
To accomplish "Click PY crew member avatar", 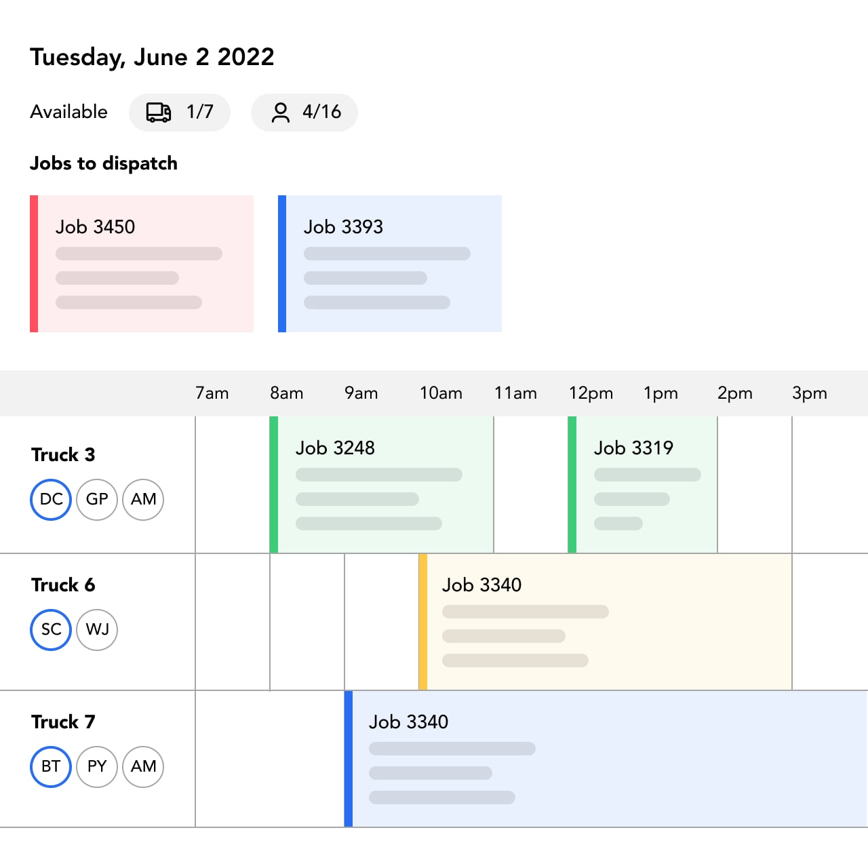I will click(x=97, y=767).
